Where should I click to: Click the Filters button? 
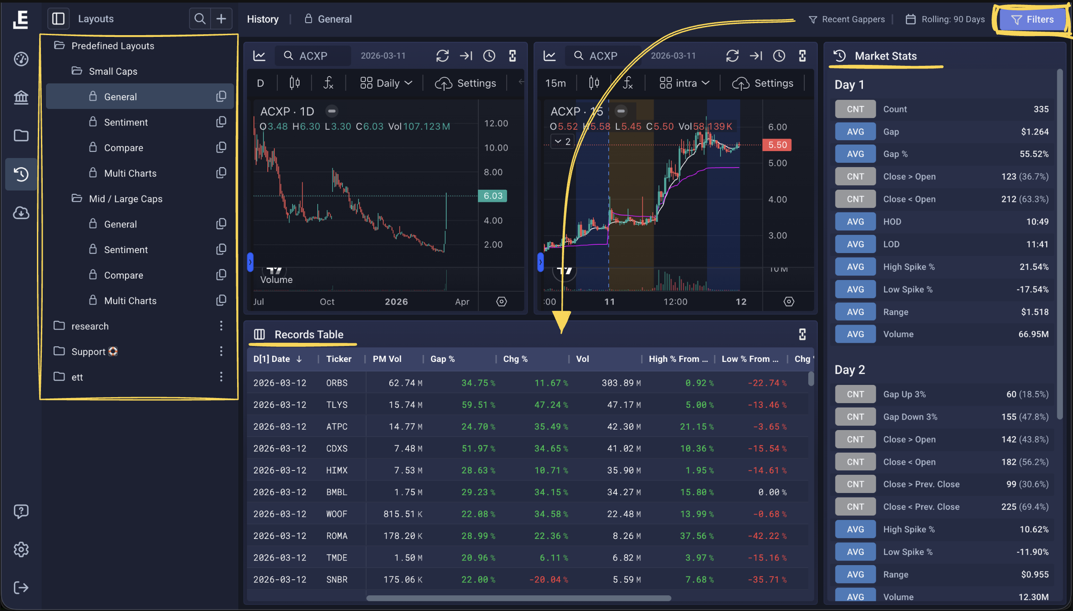click(x=1032, y=19)
